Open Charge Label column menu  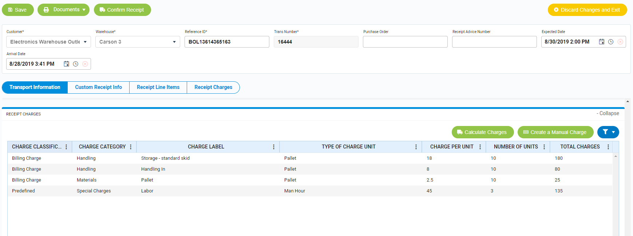[274, 147]
